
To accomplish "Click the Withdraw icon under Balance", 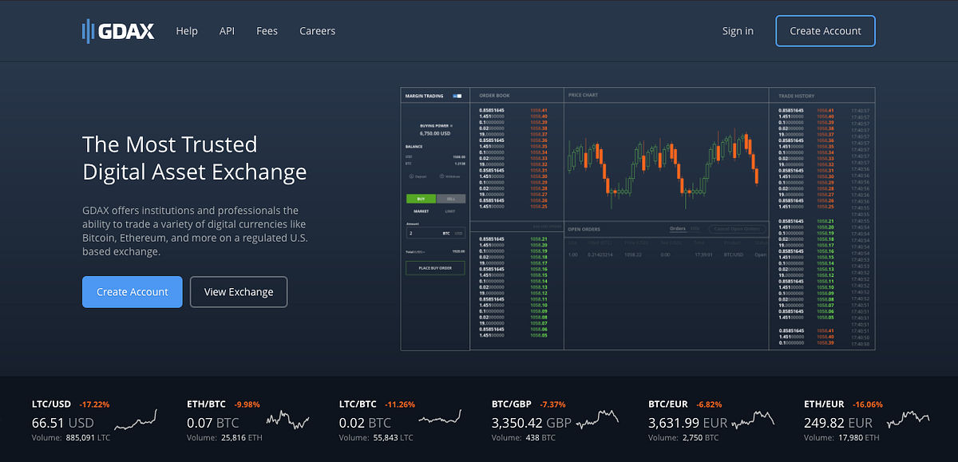I will tap(441, 176).
